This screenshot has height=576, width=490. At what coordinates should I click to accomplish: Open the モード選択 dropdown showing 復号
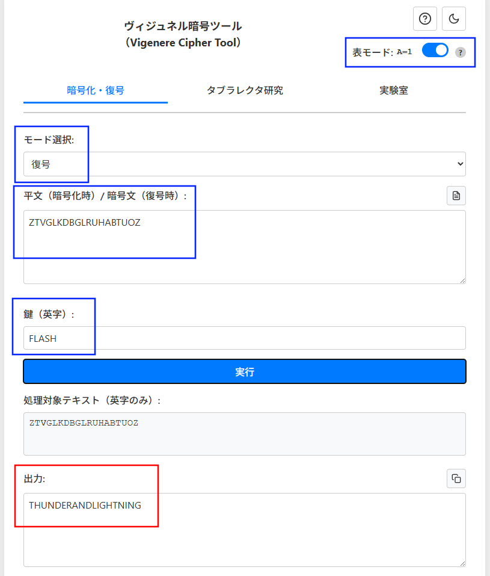click(244, 164)
